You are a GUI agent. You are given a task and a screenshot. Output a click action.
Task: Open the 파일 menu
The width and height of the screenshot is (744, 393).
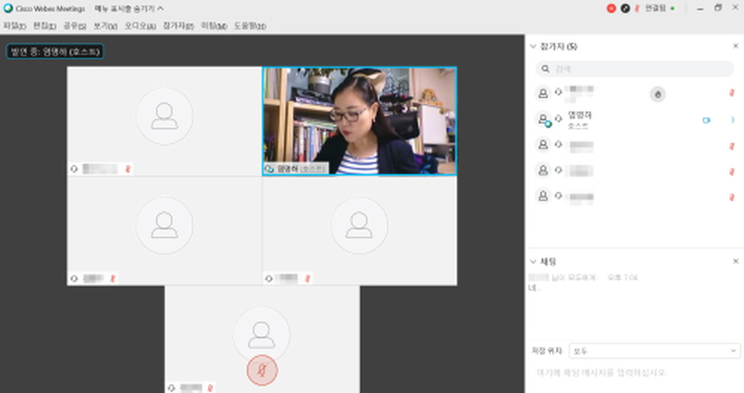coord(15,25)
